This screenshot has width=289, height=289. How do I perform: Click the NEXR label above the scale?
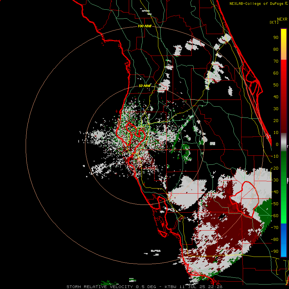coord(282,19)
